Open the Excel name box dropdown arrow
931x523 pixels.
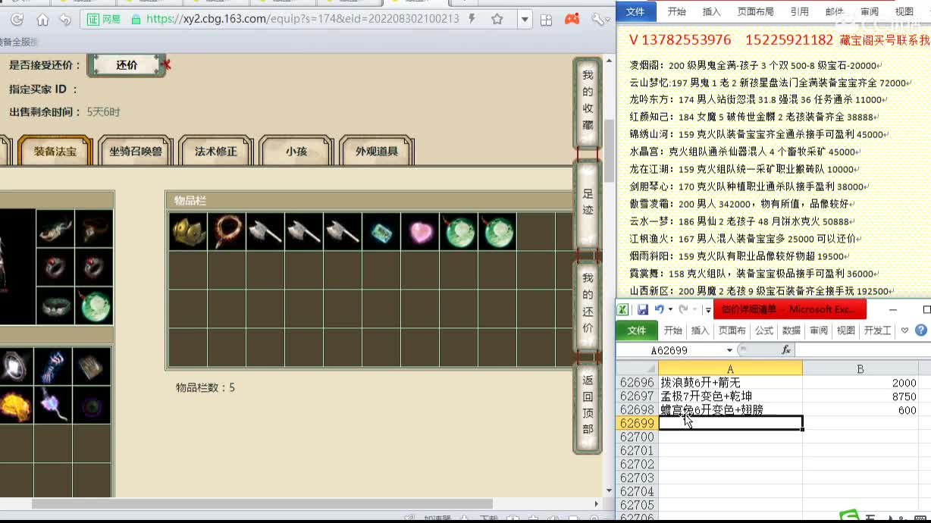point(729,350)
